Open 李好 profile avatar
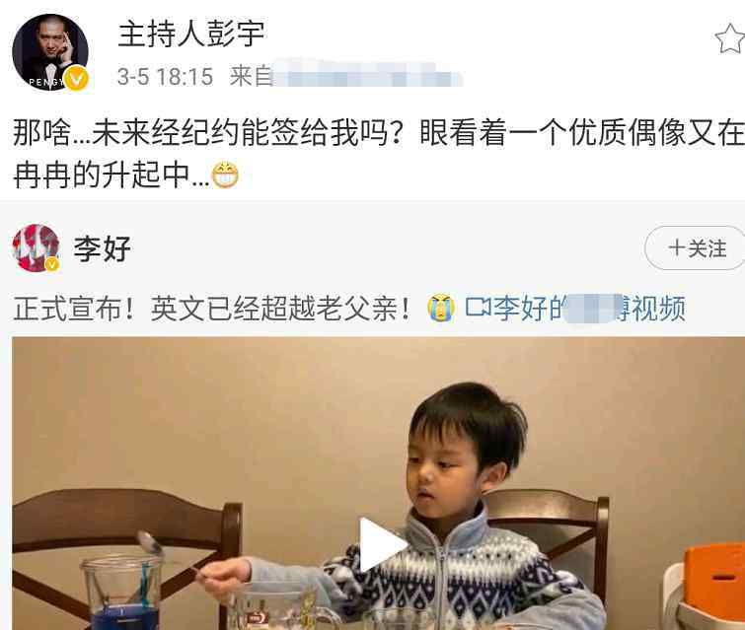 [x=37, y=248]
